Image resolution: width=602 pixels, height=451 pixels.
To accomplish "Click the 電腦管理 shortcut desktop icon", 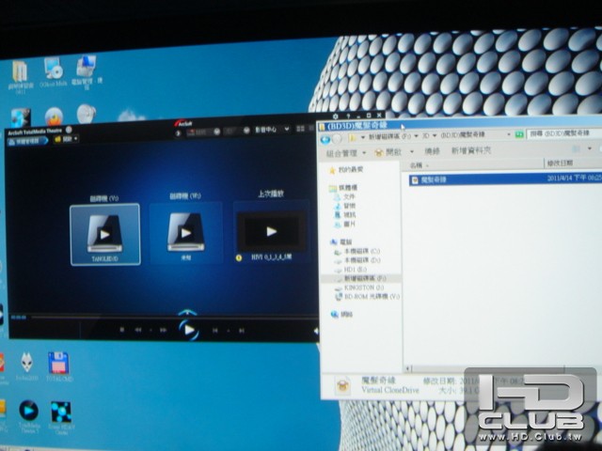I will pos(87,71).
